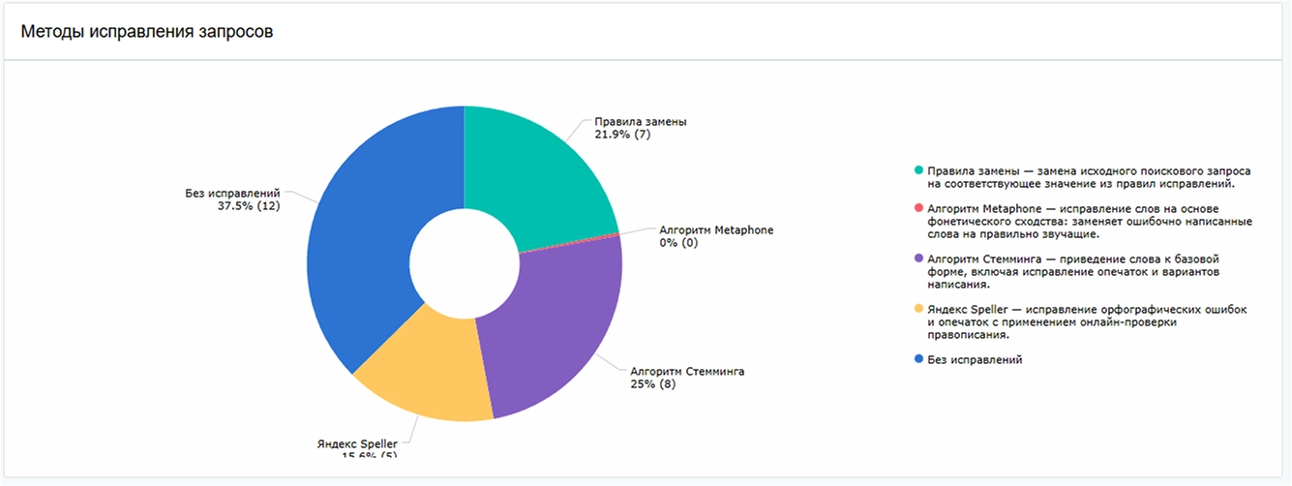Click the "Алгоритм Стемминга 25% (8)" data label
Image resolution: width=1292 pixels, height=486 pixels.
pyautogui.click(x=686, y=377)
